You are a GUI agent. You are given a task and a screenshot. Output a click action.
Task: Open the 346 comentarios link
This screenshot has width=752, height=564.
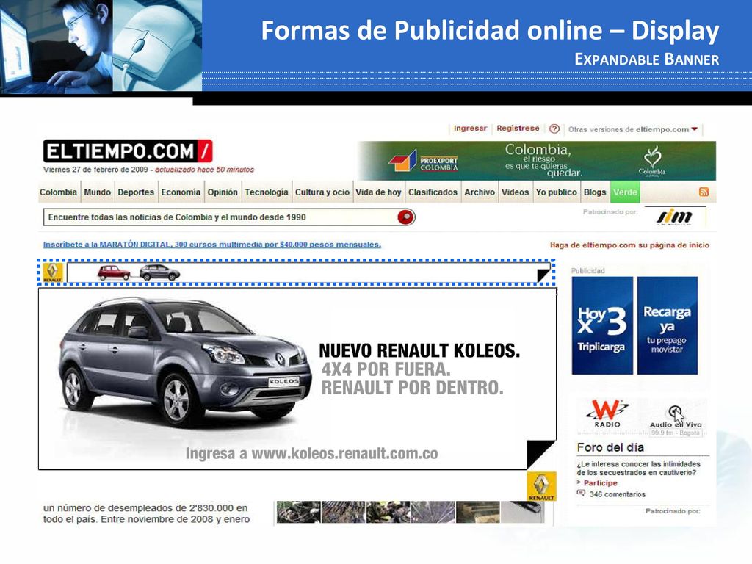click(x=617, y=494)
